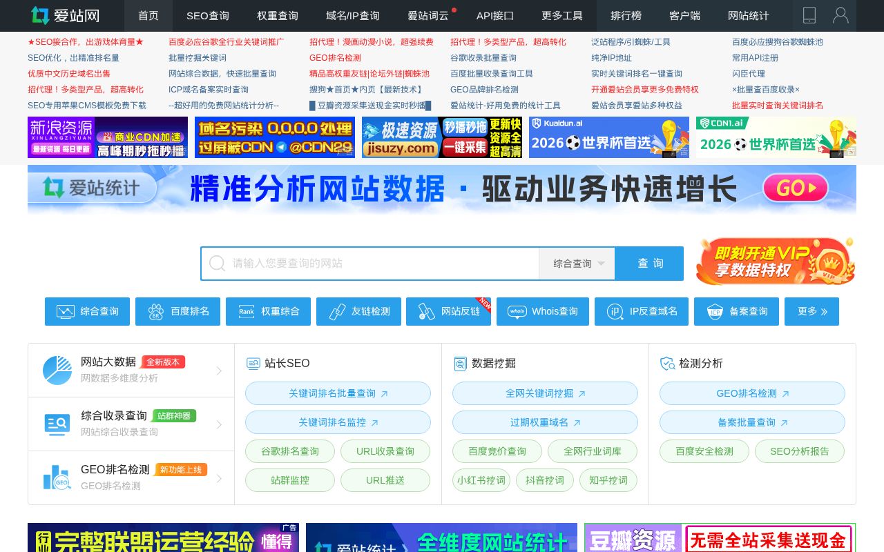Open the 网站反链 backlink tool icon
884x552 pixels.
pos(425,311)
